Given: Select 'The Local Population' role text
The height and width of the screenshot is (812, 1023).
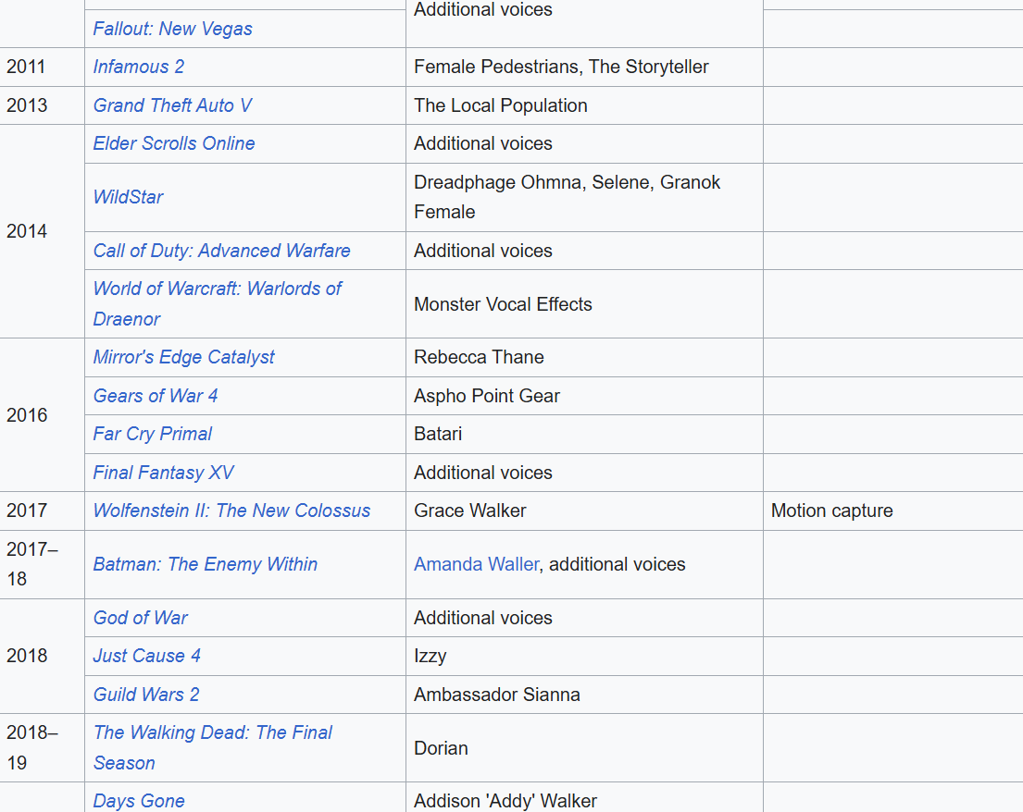Looking at the screenshot, I should (501, 105).
